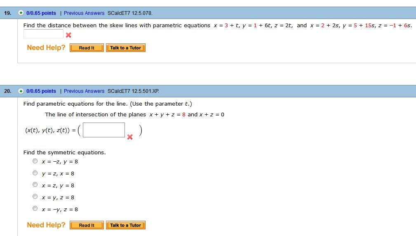Viewport: 416px width, 236px height.
Task: Click 0/0.65 points label on question 20
Action: tap(41, 91)
